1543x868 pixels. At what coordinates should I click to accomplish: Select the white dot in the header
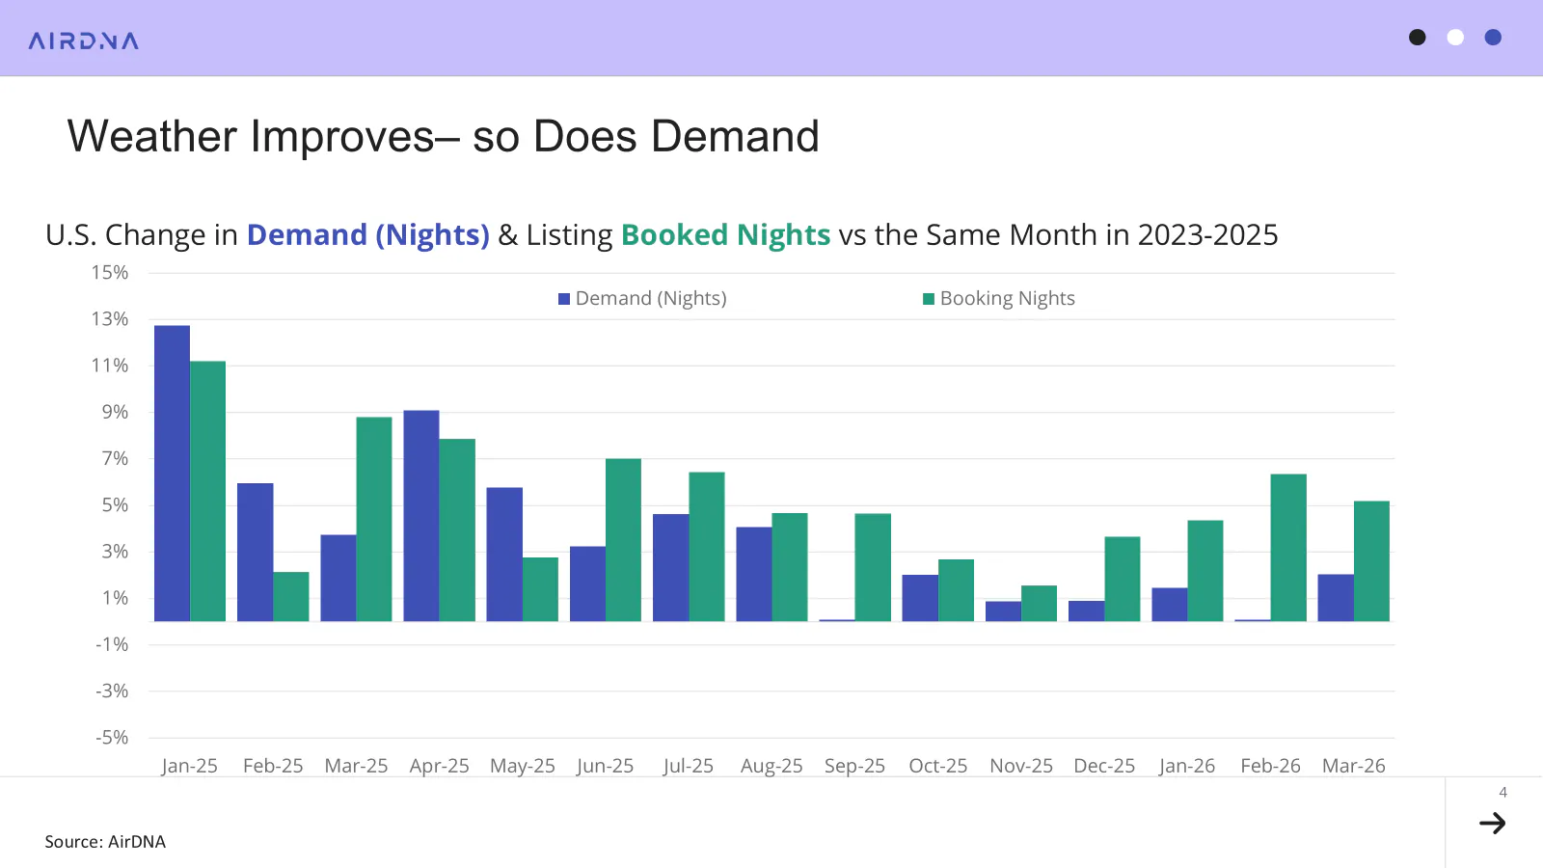click(x=1455, y=38)
